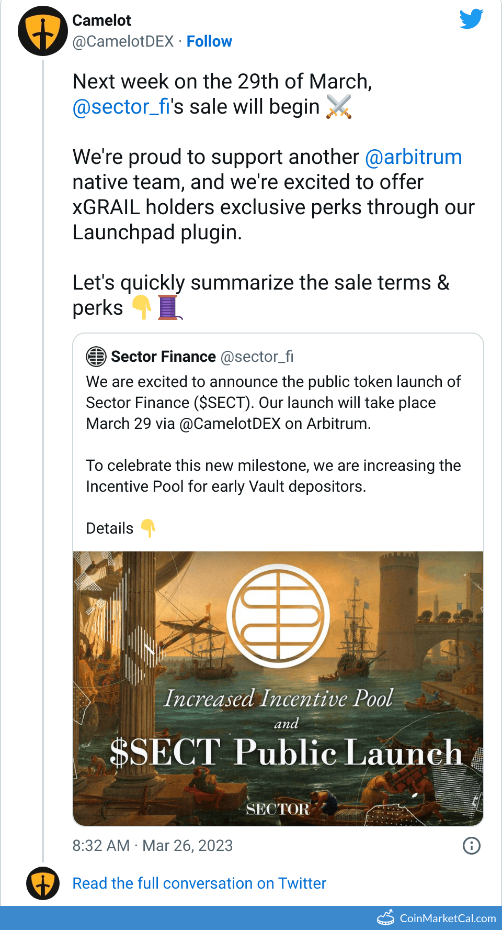Viewport: 502px width, 930px height.
Task: Click the Sector Finance quoted author name
Action: click(163, 357)
